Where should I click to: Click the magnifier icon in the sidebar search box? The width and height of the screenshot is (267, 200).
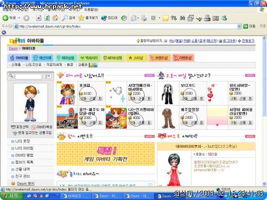[x=11, y=76]
